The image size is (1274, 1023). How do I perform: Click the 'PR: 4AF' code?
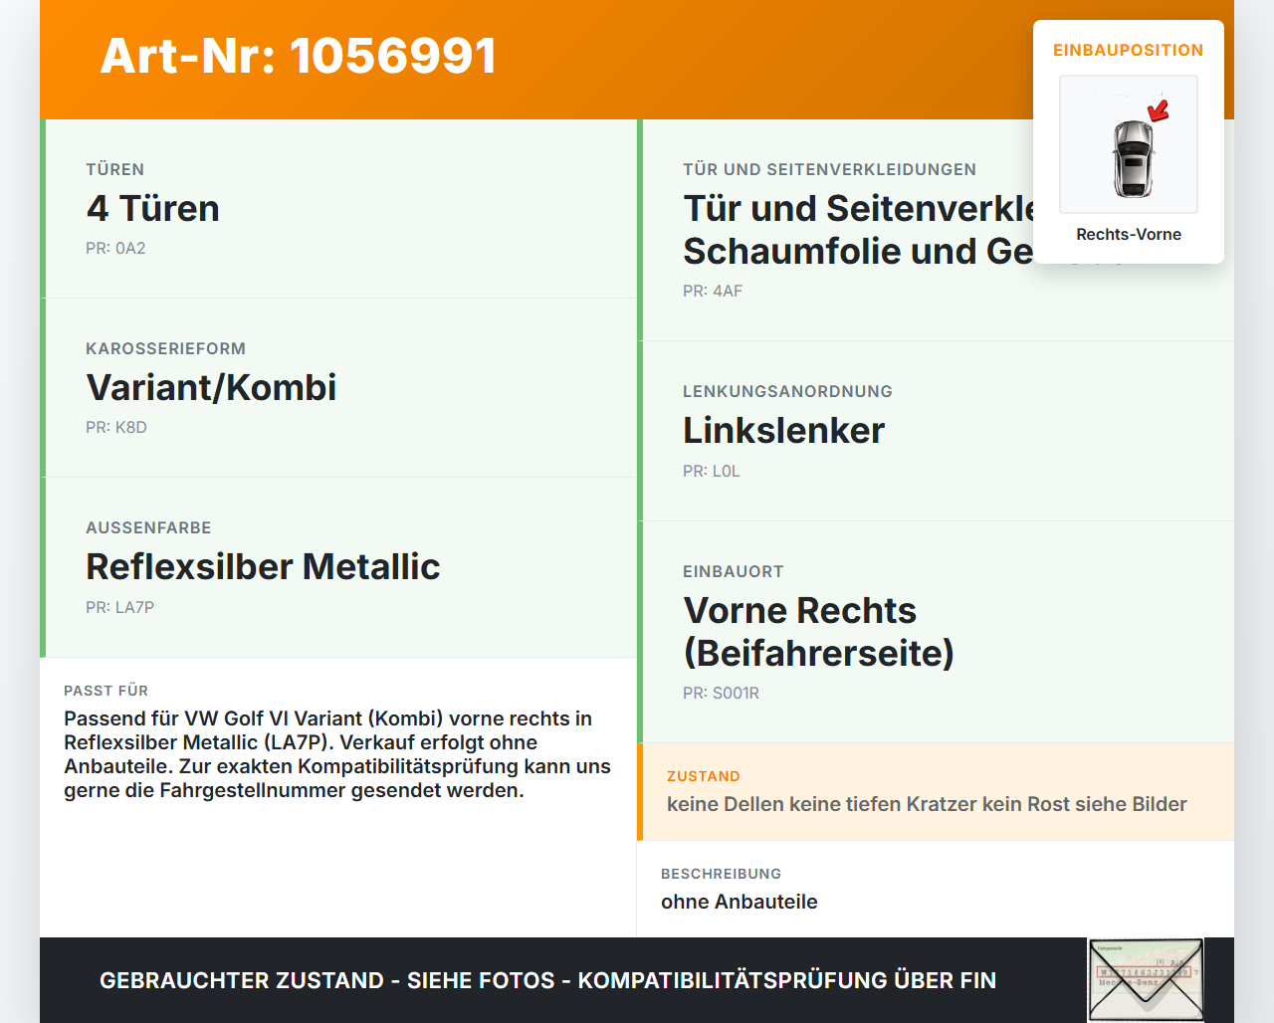pos(713,291)
